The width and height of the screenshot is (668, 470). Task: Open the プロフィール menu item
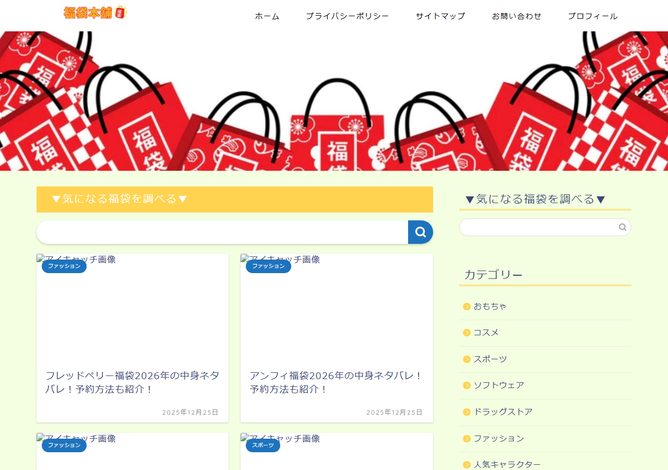coord(593,16)
